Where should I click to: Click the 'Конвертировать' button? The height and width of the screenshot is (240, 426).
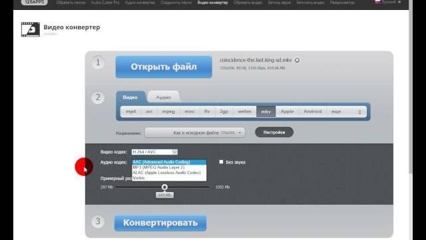160,223
